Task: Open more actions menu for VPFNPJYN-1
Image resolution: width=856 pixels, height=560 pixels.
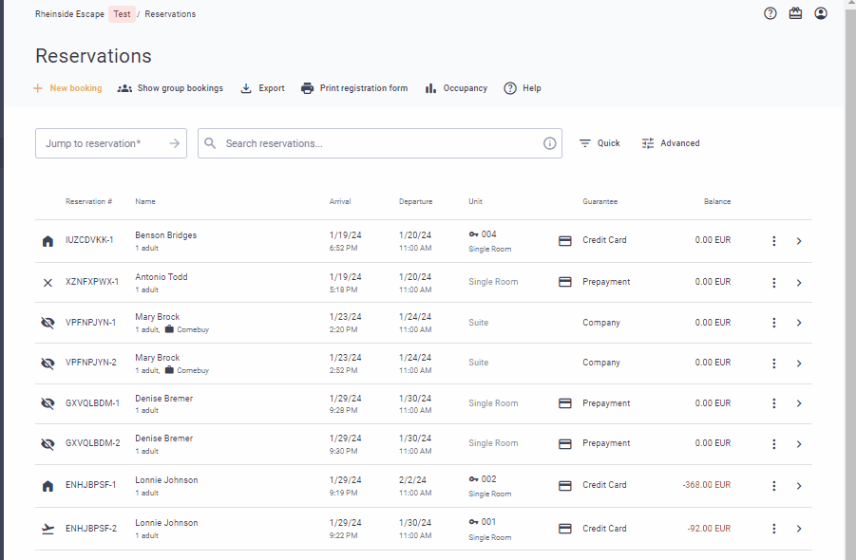Action: pos(773,323)
